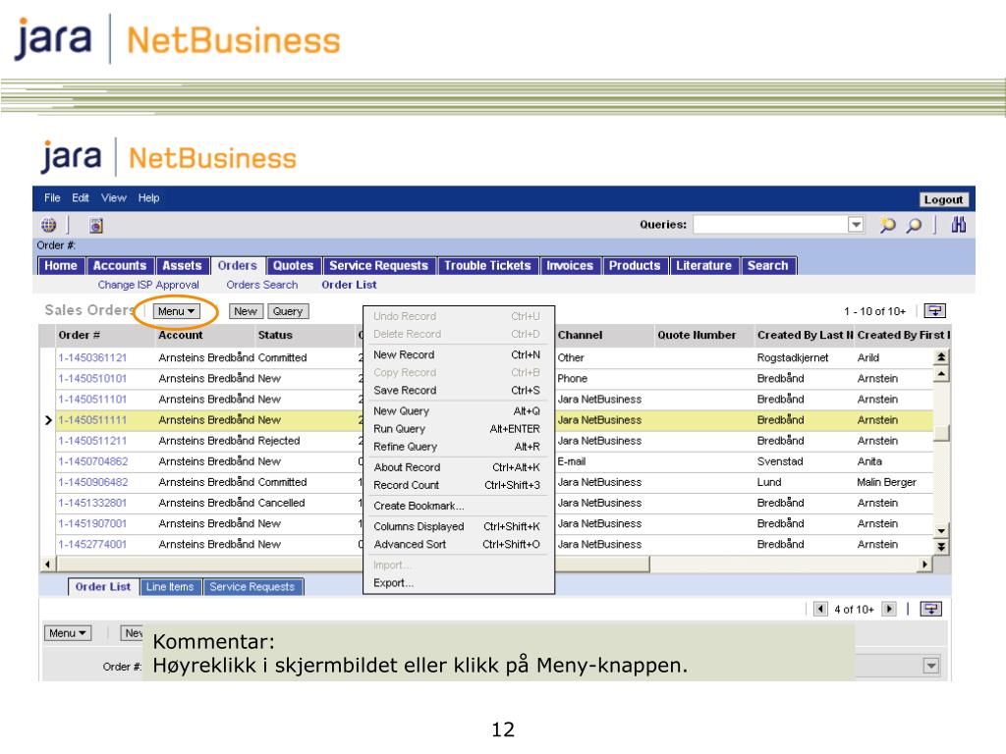Go to next record arrow beside 4 of 10+

[889, 609]
